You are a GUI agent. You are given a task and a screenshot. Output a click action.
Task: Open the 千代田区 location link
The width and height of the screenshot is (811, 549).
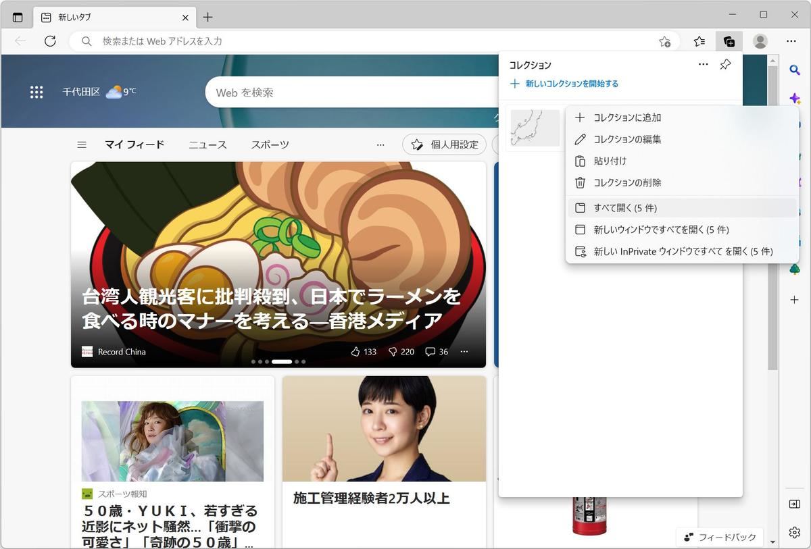point(81,92)
